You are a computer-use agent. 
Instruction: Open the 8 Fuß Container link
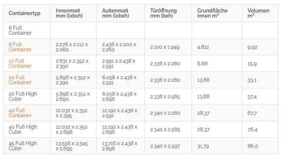click(20, 47)
